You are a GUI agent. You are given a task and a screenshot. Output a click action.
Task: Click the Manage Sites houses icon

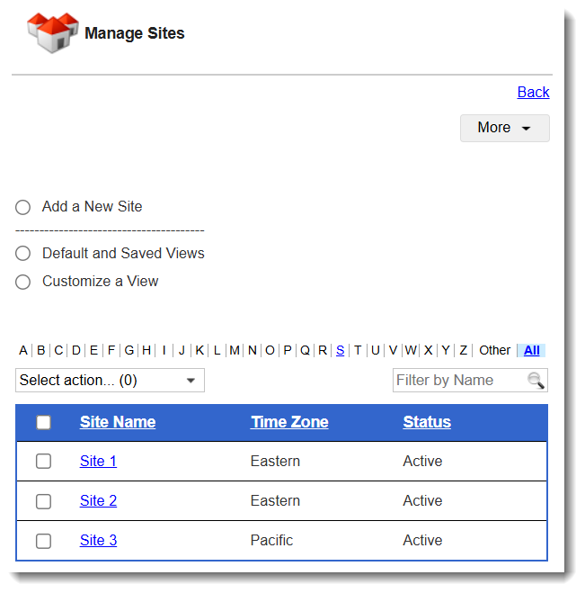pyautogui.click(x=53, y=33)
